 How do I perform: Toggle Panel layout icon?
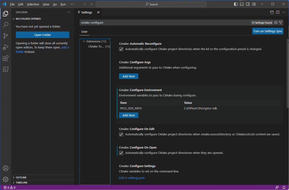[x=242, y=4]
